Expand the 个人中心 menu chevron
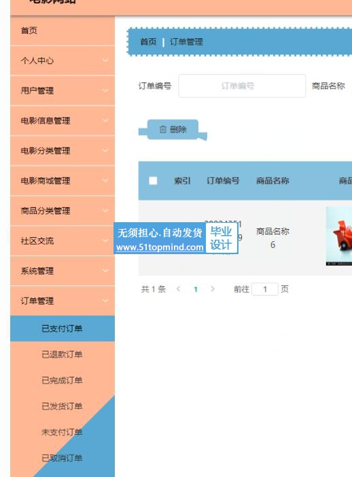Image resolution: width=352 pixels, height=477 pixels. click(105, 60)
